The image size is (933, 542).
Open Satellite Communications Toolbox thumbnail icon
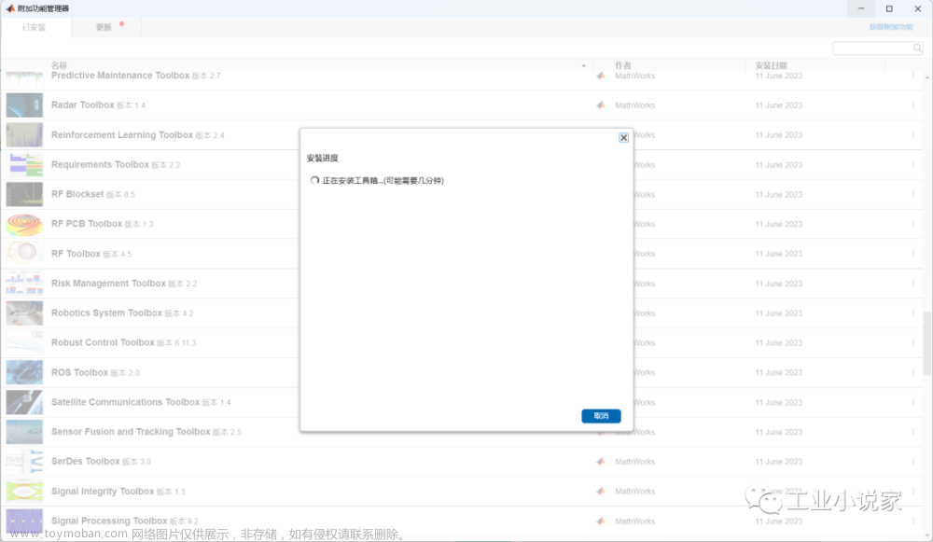click(x=24, y=403)
